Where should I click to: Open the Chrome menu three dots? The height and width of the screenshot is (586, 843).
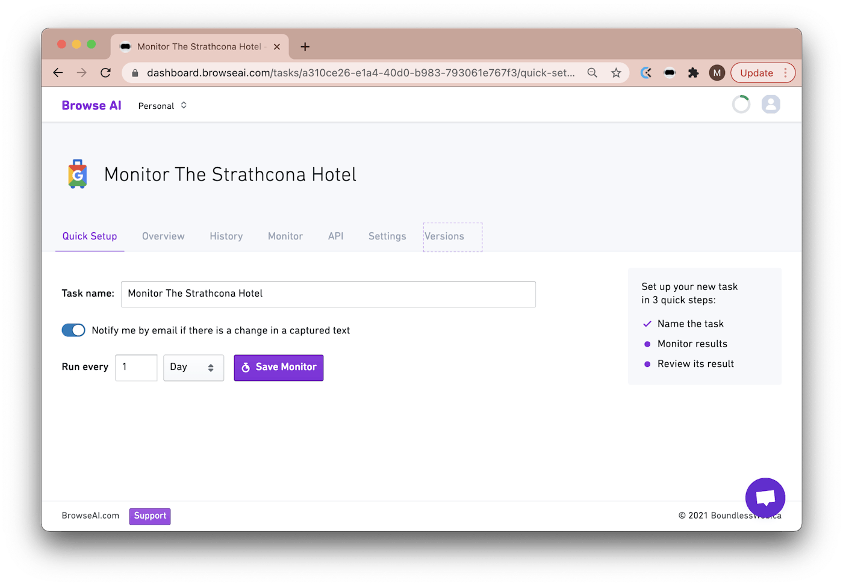pos(785,73)
